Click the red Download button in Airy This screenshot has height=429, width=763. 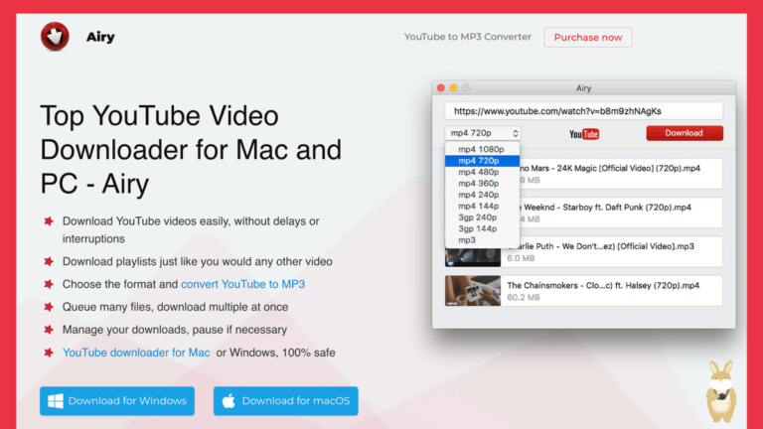click(x=685, y=133)
